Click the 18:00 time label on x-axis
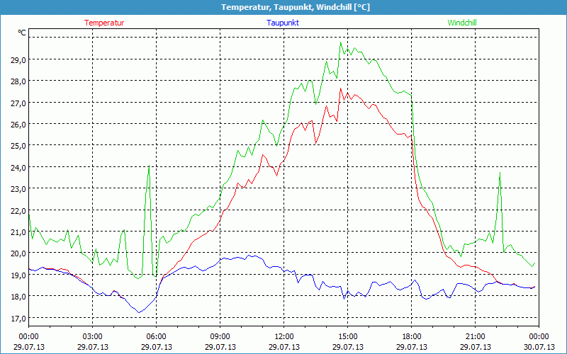 pos(412,337)
